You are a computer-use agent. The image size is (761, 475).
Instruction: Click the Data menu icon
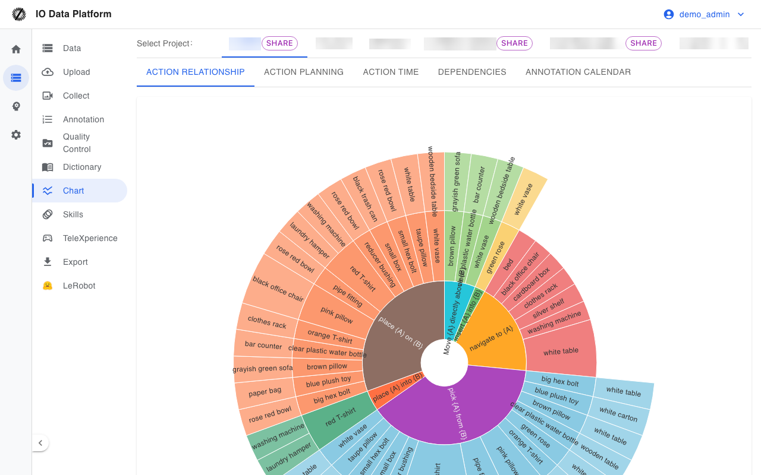pos(48,48)
